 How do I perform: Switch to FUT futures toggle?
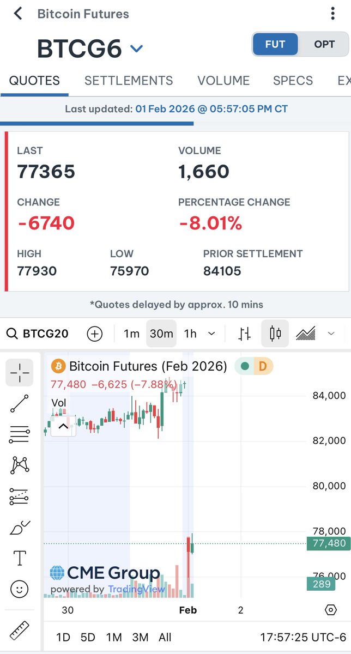pyautogui.click(x=275, y=44)
